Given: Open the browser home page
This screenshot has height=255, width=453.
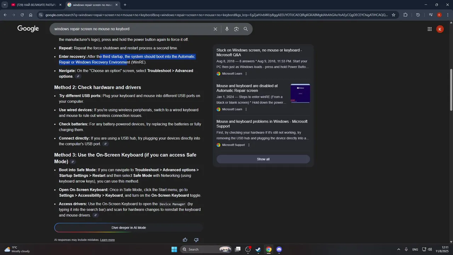Looking at the screenshot, I should tap(31, 15).
